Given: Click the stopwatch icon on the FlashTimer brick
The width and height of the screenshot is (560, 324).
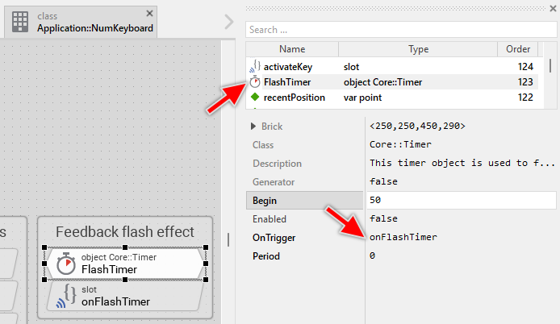Looking at the screenshot, I should (66, 264).
